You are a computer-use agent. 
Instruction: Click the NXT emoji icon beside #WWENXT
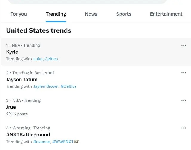(76, 142)
